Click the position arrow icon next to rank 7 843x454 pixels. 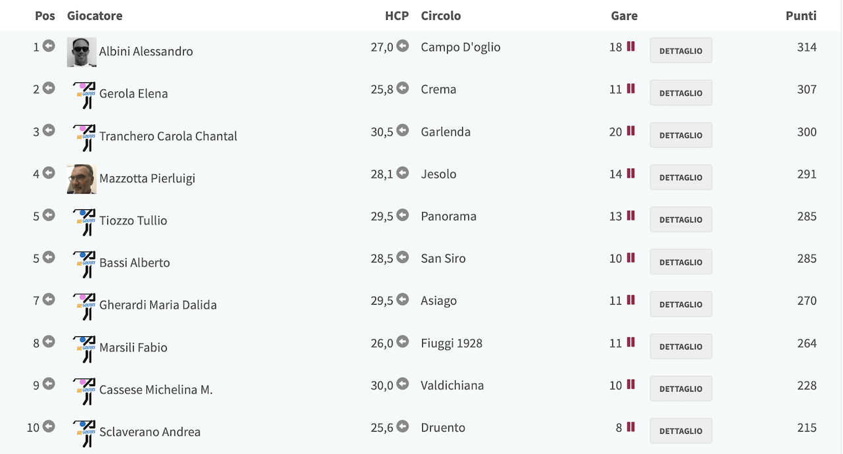(49, 299)
